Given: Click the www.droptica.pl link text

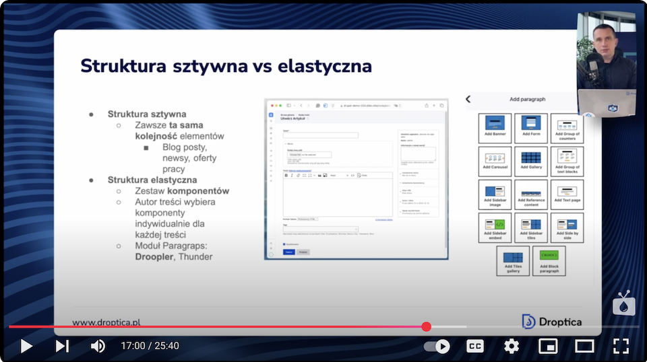Looking at the screenshot, I should [x=106, y=322].
